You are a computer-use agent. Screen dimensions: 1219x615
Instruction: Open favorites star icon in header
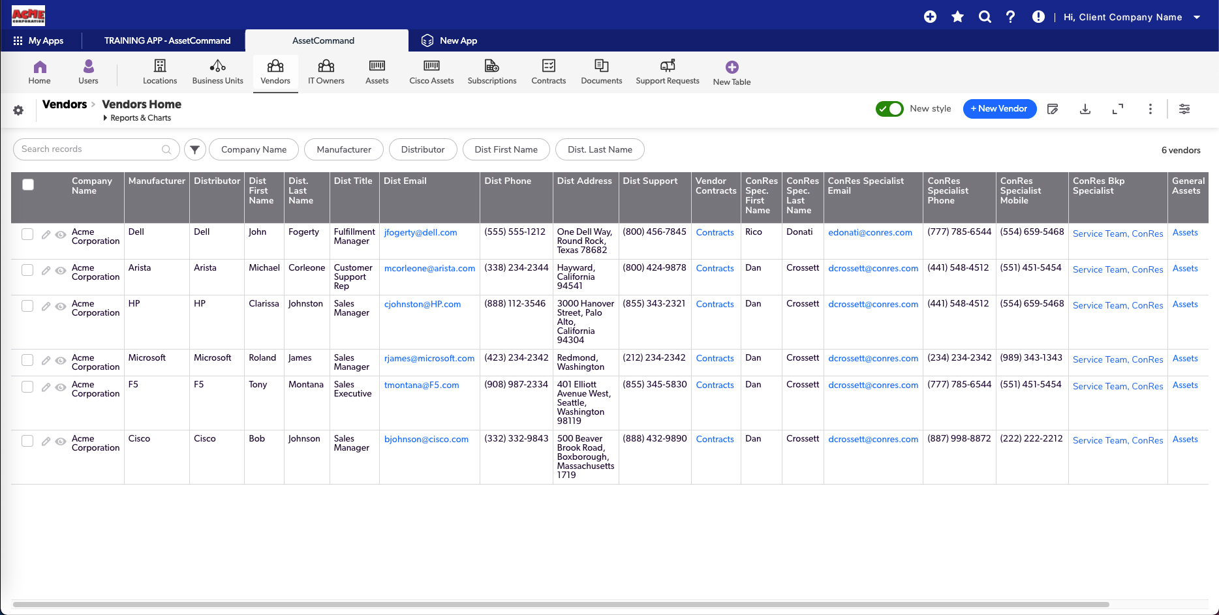[x=957, y=17]
